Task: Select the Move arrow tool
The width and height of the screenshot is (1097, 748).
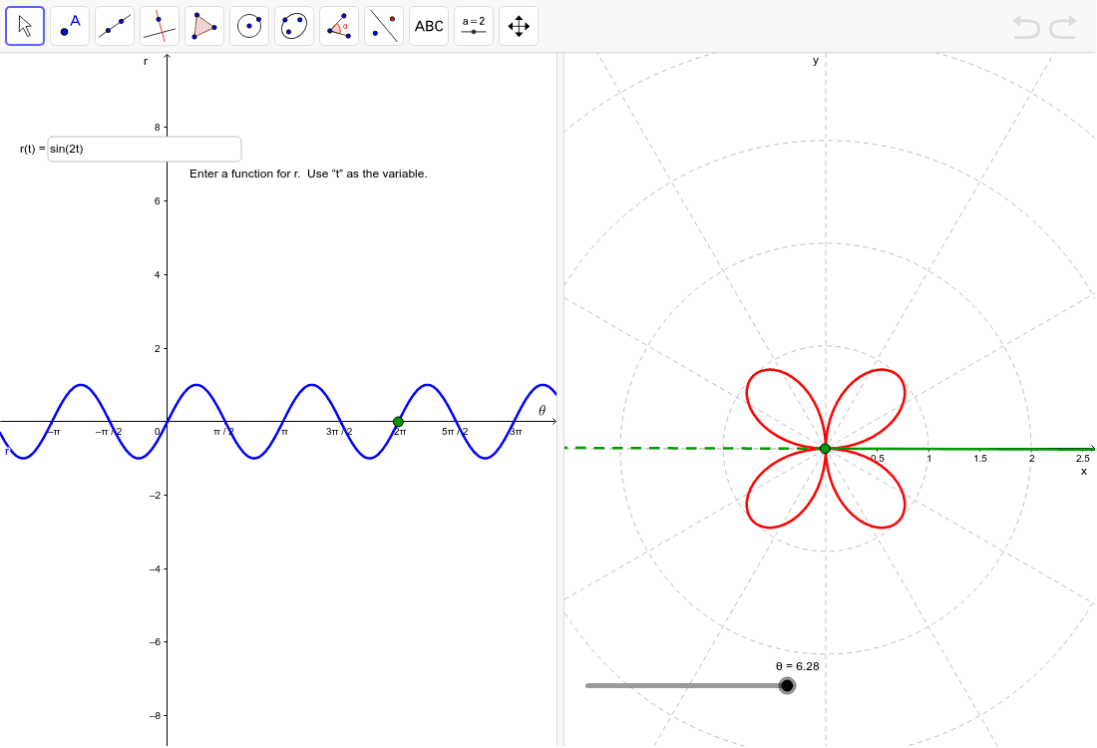Action: [x=25, y=26]
